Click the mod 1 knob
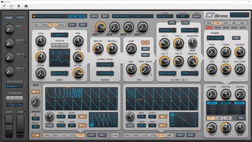The height and width of the screenshot is (142, 252). click(9, 28)
